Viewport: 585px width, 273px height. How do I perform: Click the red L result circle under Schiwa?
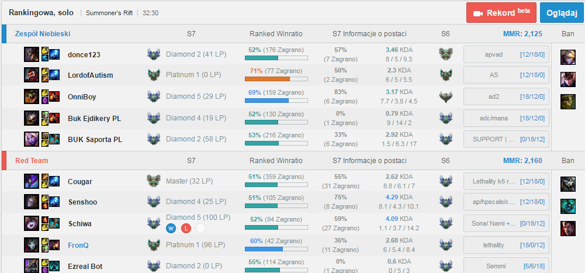[x=186, y=228]
